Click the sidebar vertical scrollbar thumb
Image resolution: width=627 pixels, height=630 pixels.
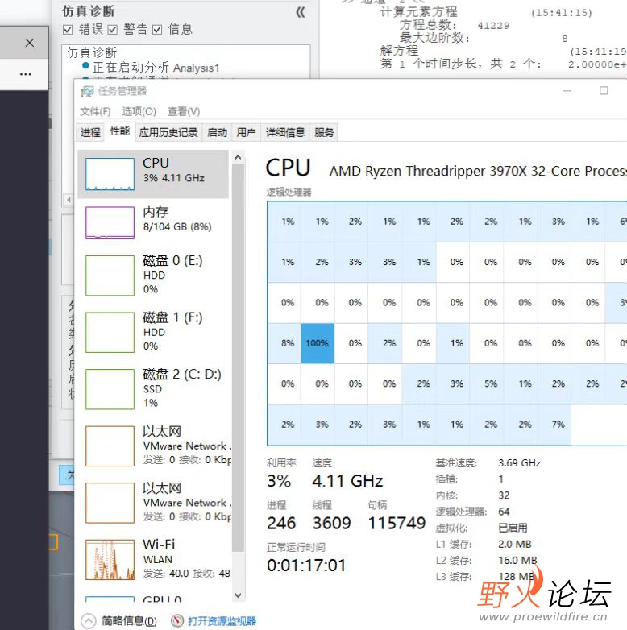[x=238, y=358]
